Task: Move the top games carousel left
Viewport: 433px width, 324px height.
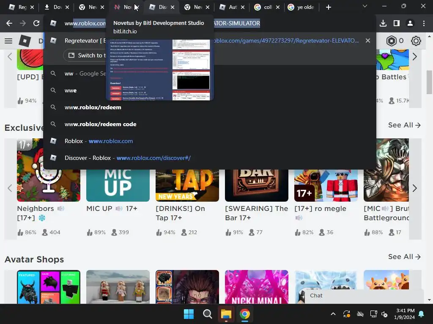Action: point(10,57)
